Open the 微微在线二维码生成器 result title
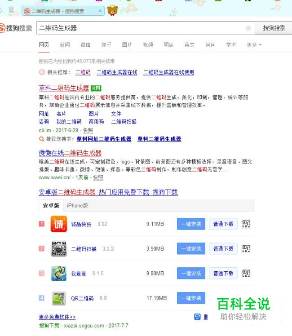Image resolution: width=292 pixels, height=336 pixels. pyautogui.click(x=70, y=153)
